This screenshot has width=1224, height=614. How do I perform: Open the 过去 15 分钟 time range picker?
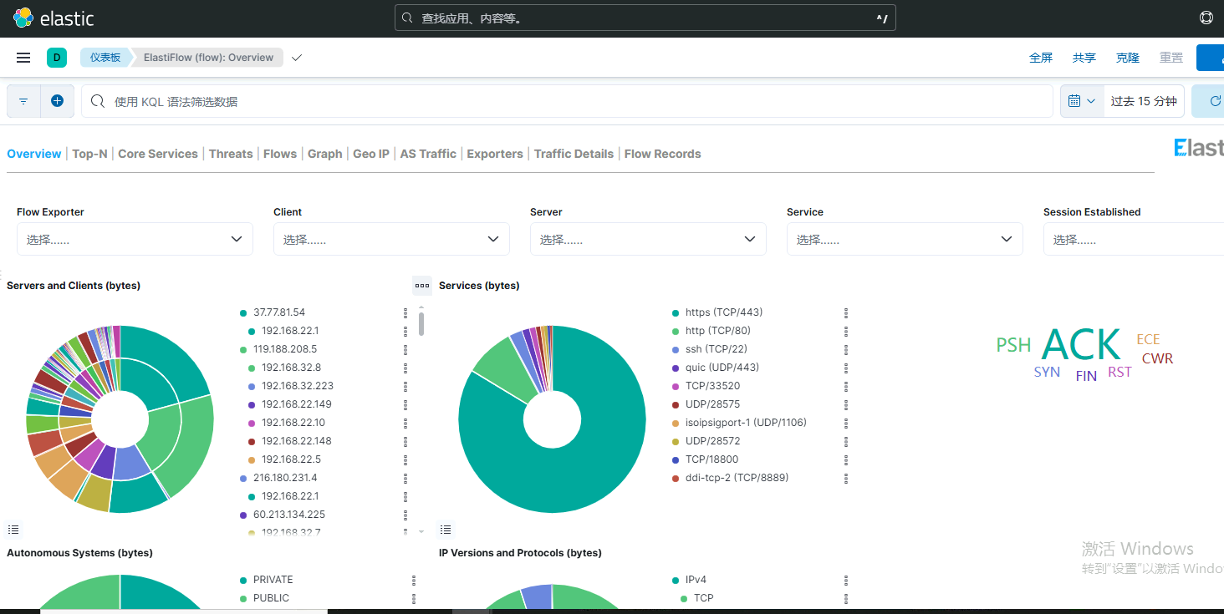tap(1144, 101)
